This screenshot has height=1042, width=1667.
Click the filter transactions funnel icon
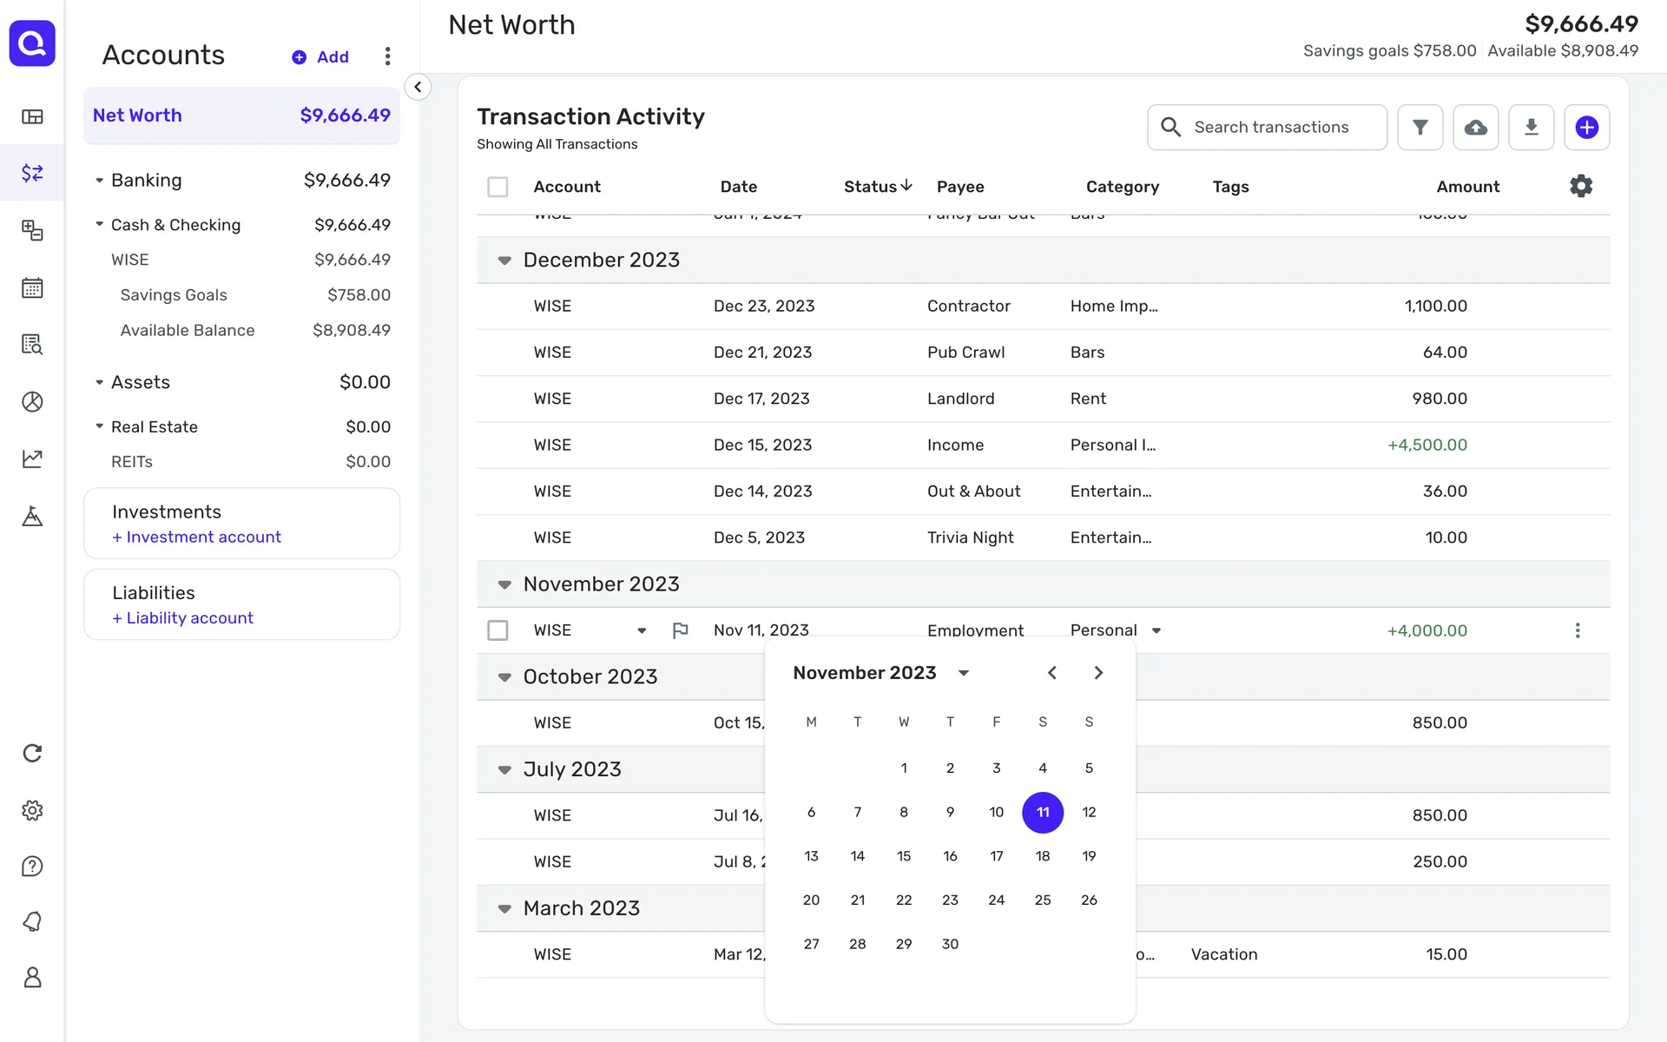pyautogui.click(x=1420, y=128)
